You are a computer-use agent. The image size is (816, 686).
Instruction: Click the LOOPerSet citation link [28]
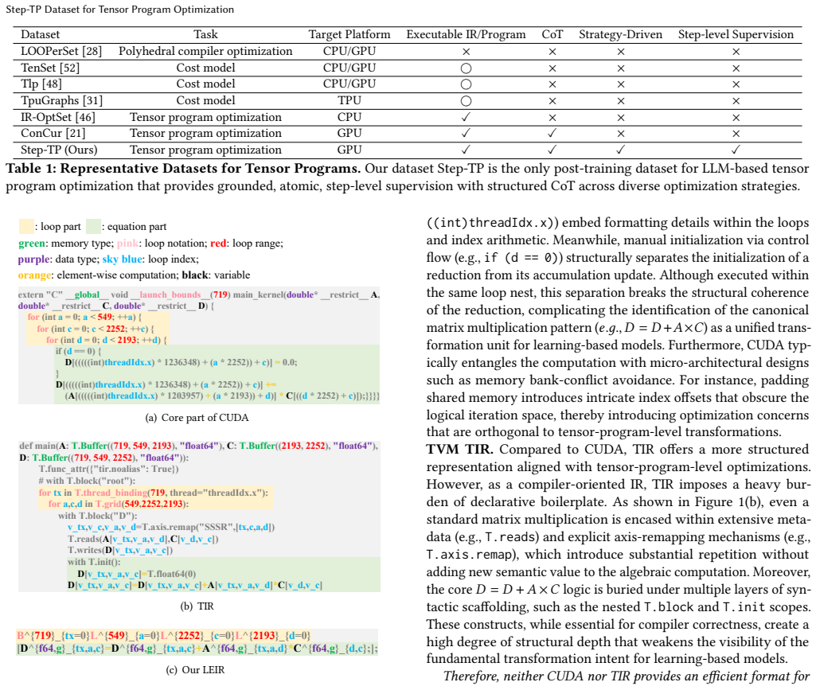pos(92,51)
